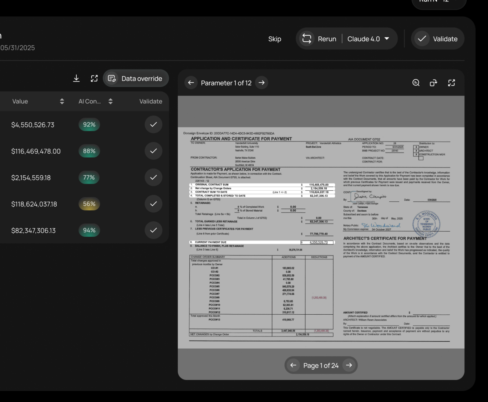
Task: Click the Skip button
Action: tap(275, 39)
